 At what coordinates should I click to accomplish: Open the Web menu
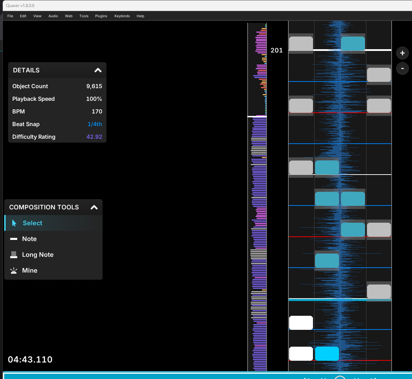tap(68, 16)
